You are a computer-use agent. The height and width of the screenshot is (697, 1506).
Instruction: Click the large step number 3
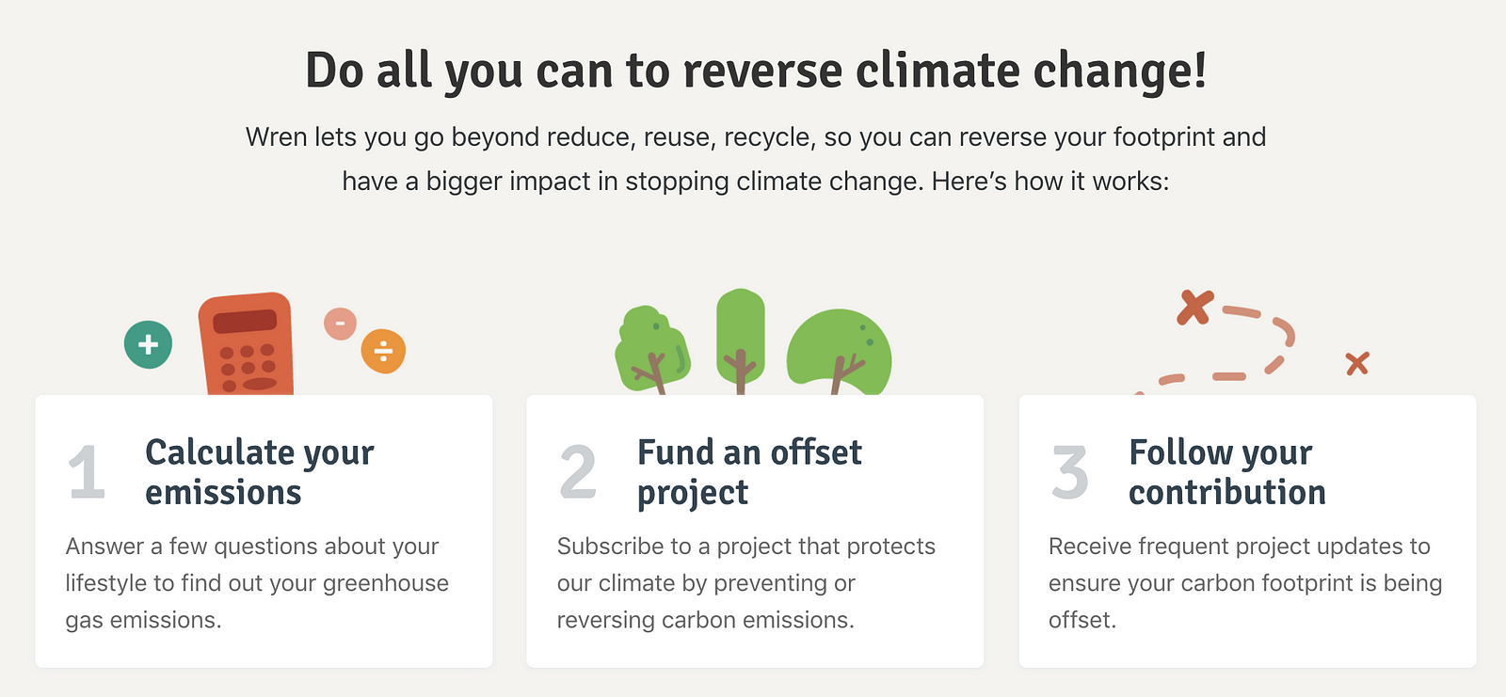point(1070,471)
